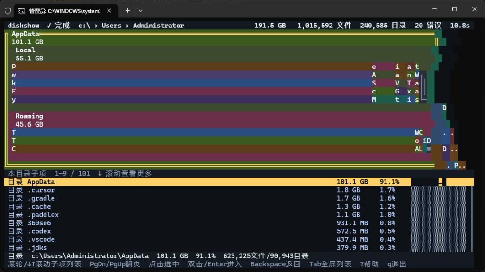This screenshot has height=272, width=485.
Task: Click the diskshow program name
Action: coord(24,25)
